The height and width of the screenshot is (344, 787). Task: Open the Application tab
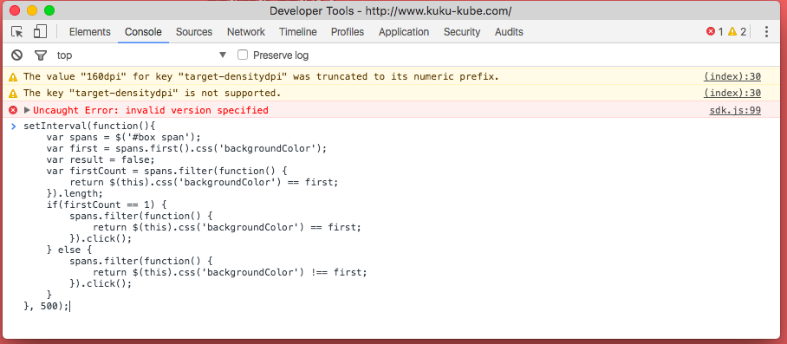[x=404, y=32]
